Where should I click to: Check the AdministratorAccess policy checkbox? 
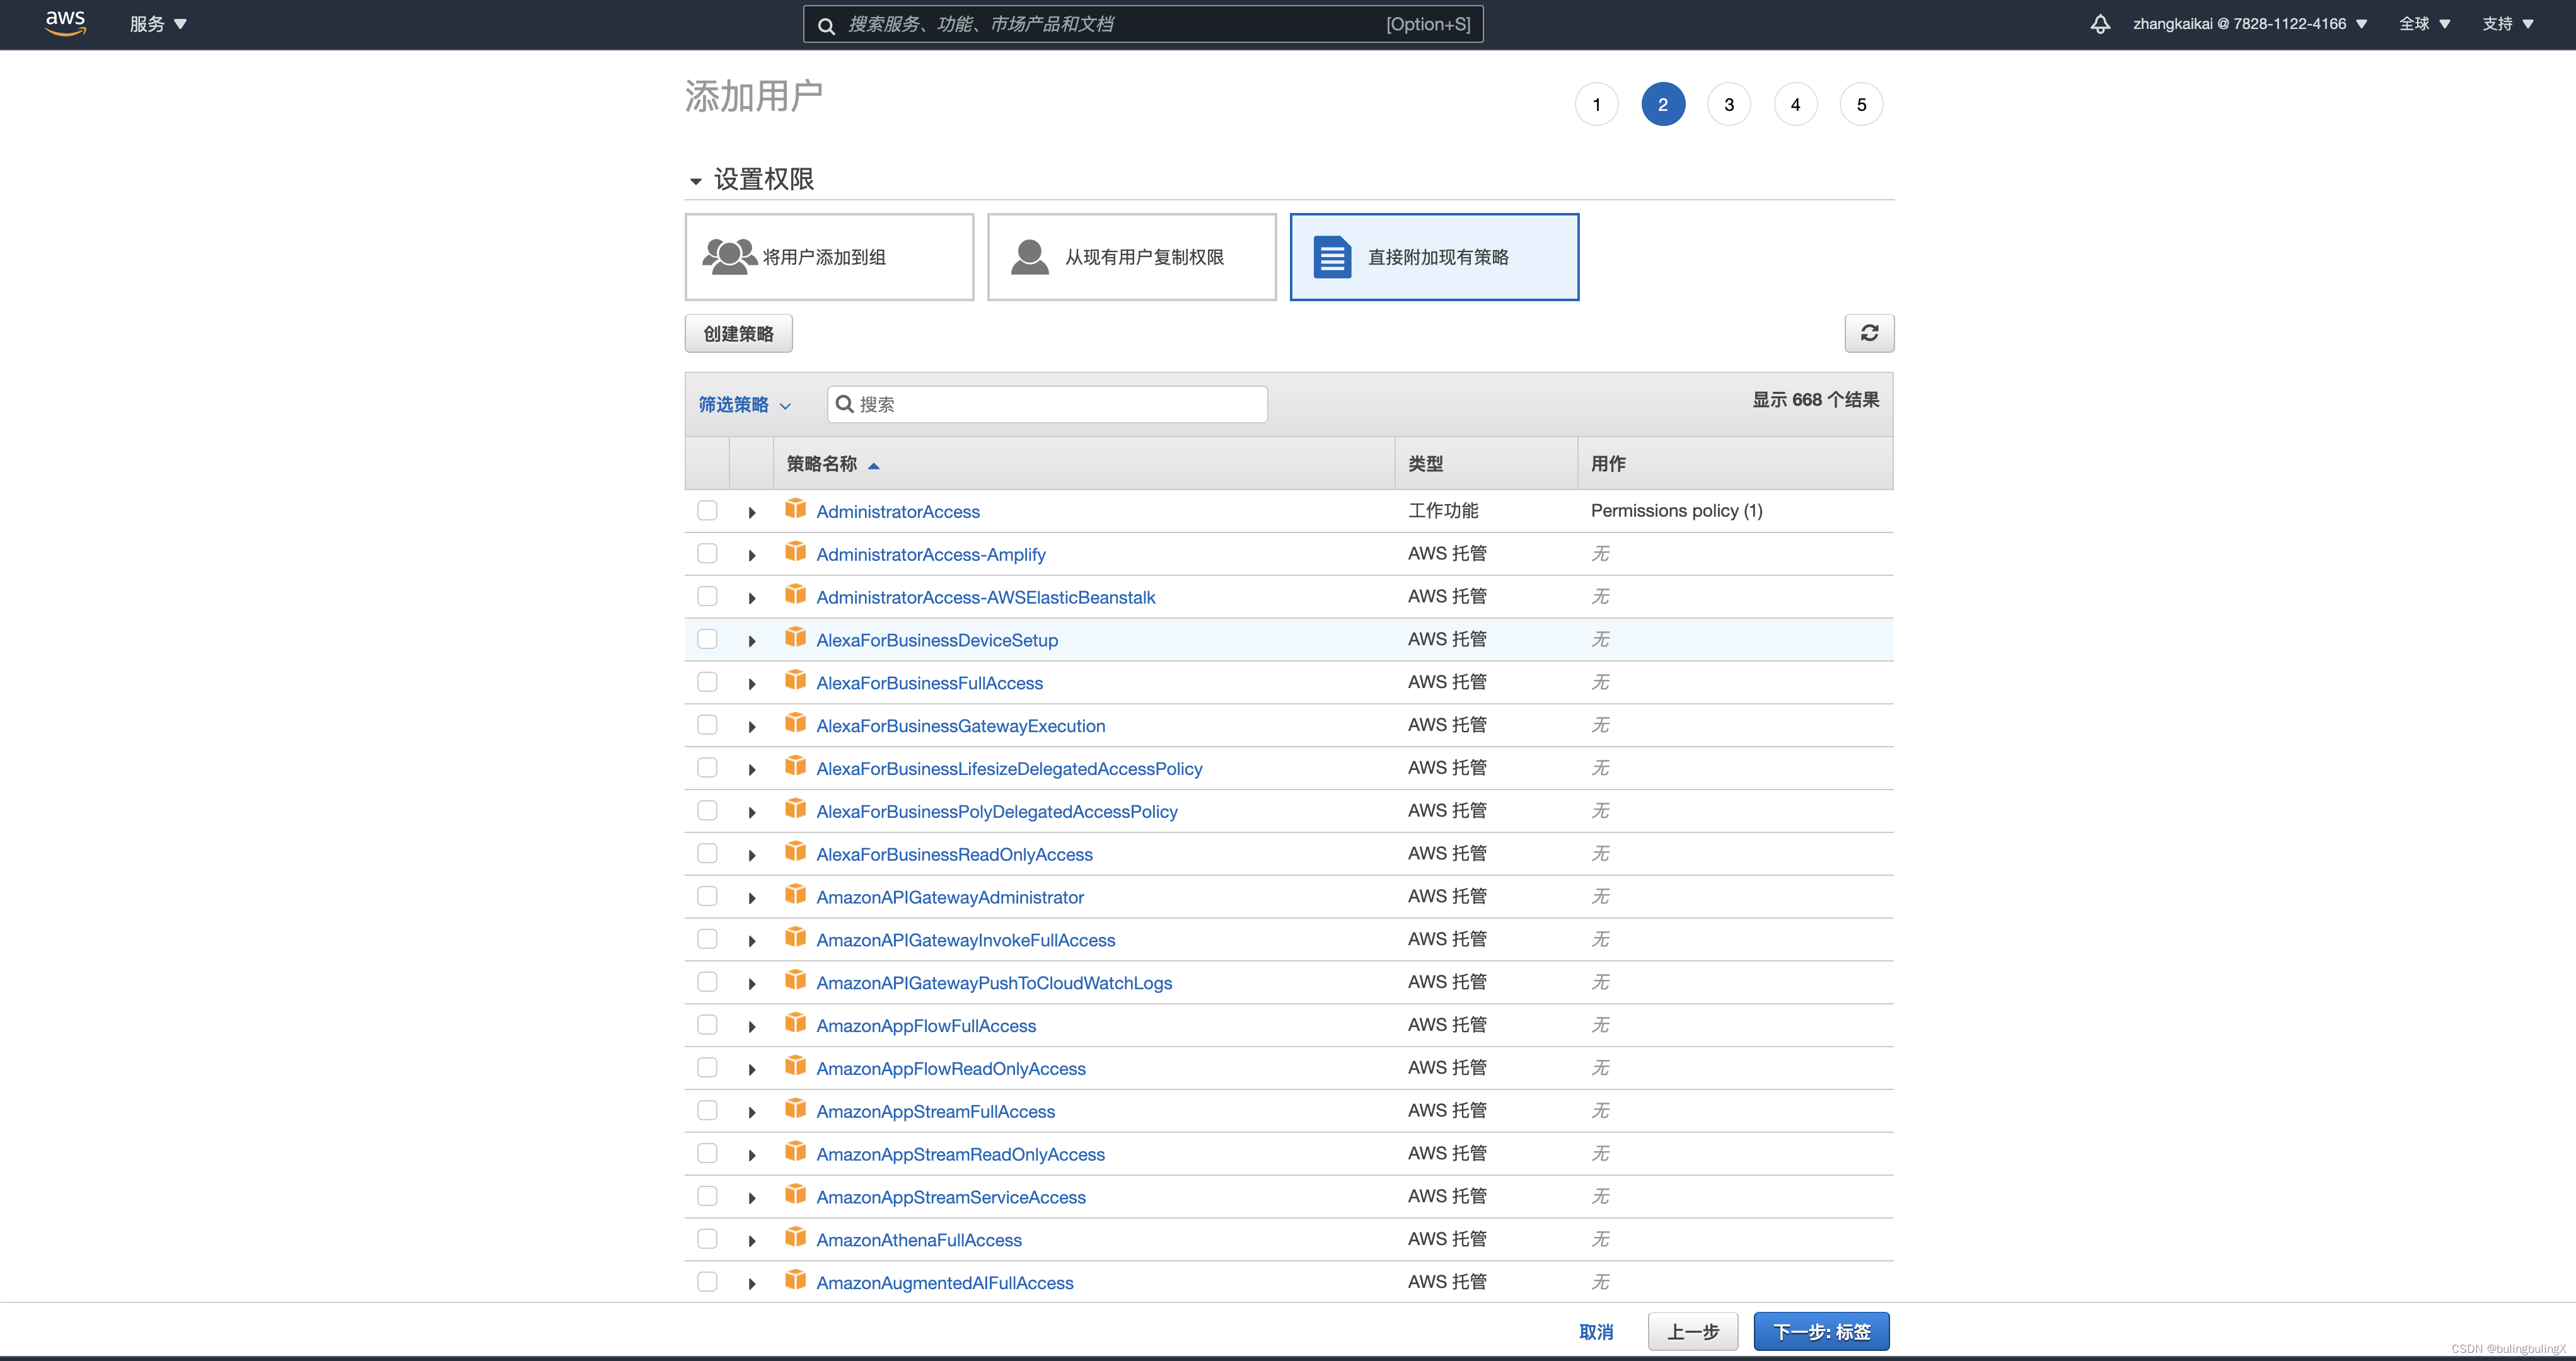pyautogui.click(x=707, y=510)
